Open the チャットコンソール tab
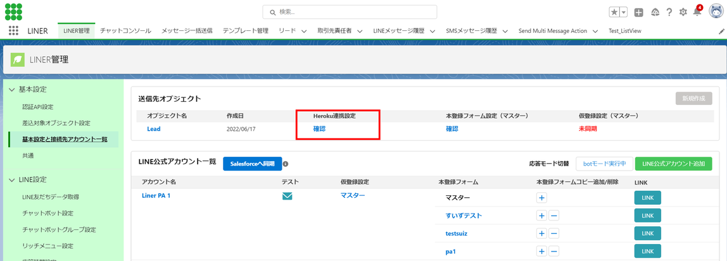 point(125,31)
